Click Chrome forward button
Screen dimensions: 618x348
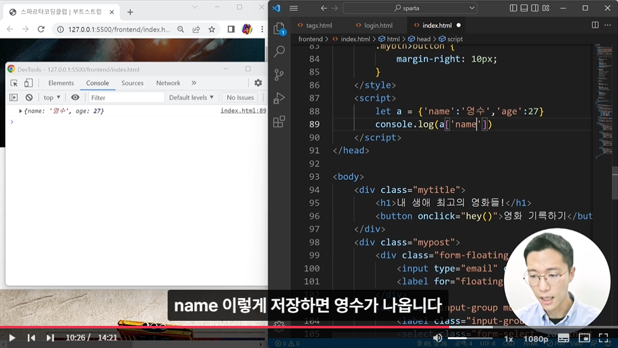pyautogui.click(x=26, y=29)
